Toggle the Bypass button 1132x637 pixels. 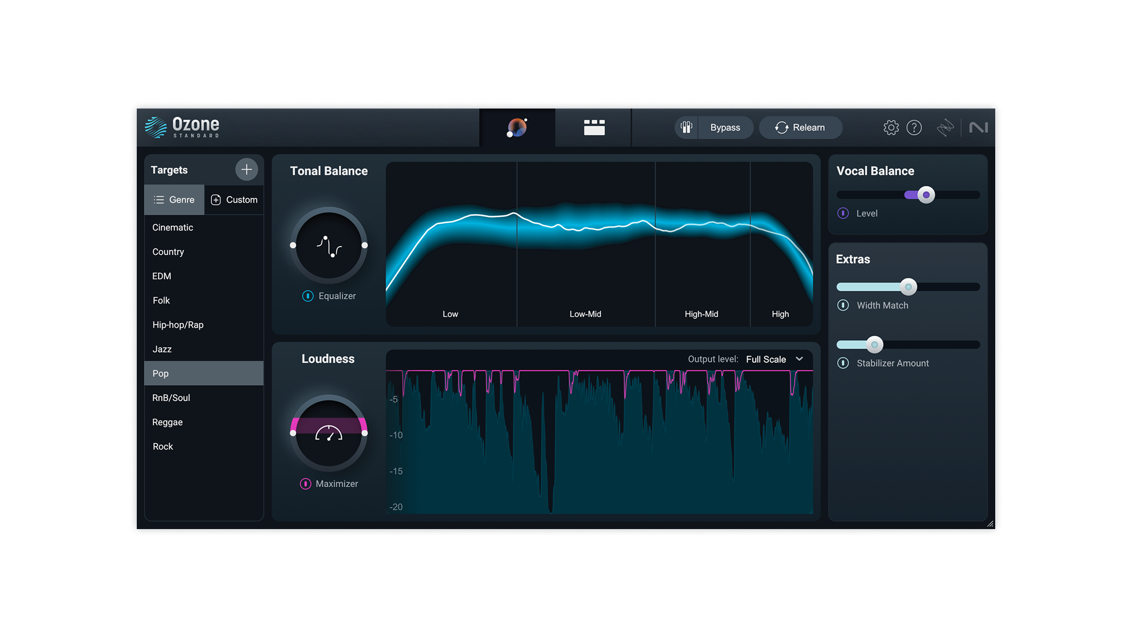(725, 127)
